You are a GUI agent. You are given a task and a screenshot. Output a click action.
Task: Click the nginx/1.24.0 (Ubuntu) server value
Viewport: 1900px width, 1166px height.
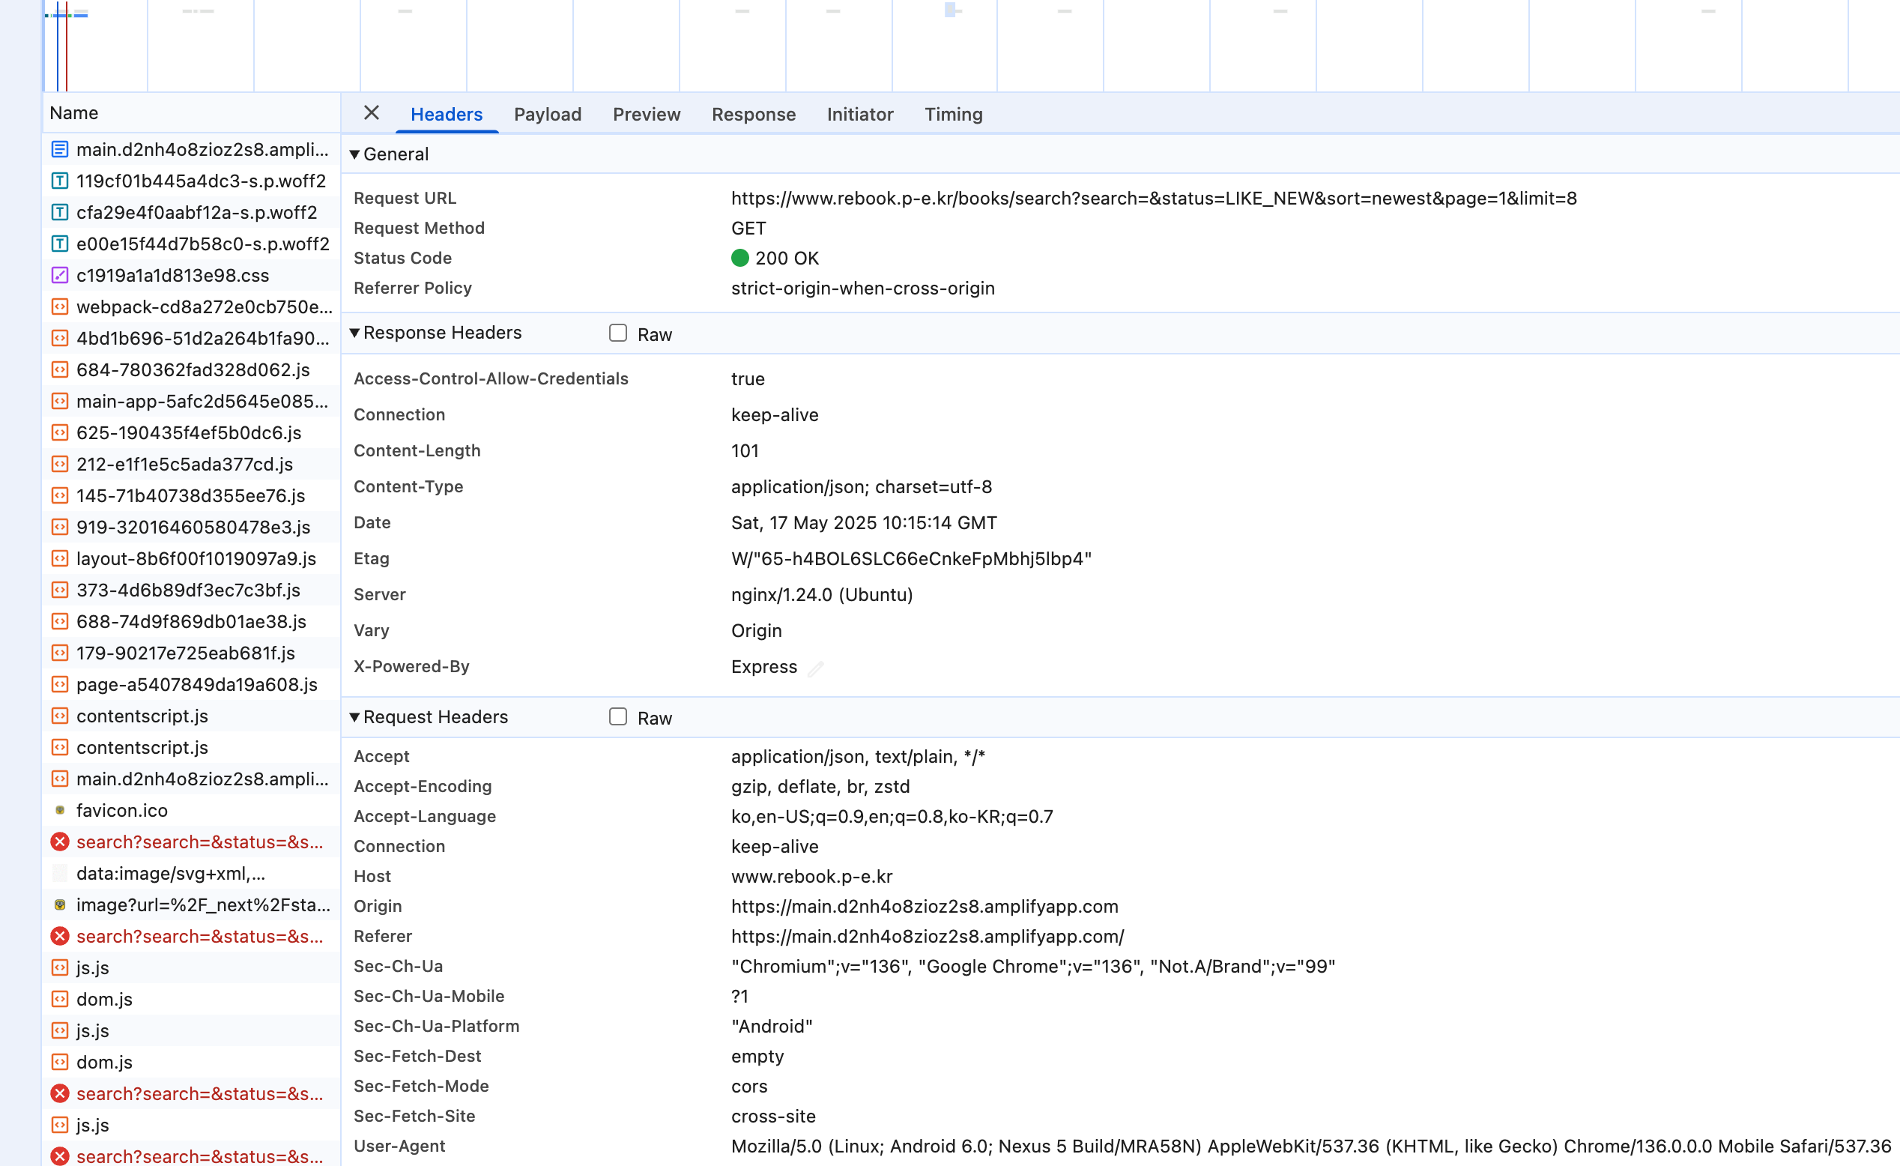[x=822, y=594]
